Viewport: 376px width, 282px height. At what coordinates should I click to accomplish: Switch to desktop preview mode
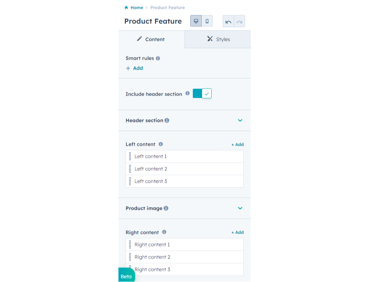coord(196,21)
